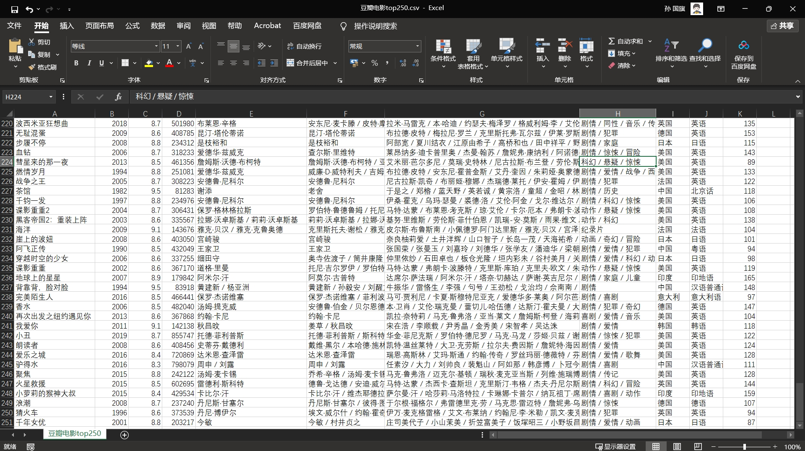Click the percent style icon
Viewport: 805px width, 451px height.
375,63
